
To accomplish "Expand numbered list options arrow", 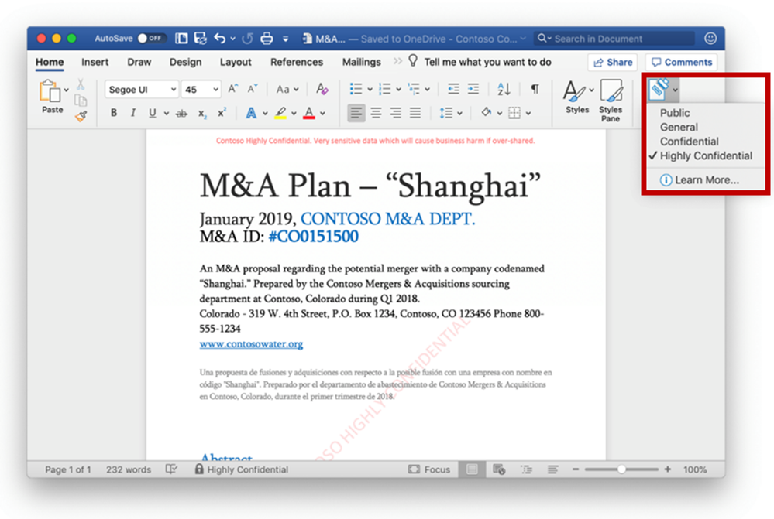I will pos(398,90).
